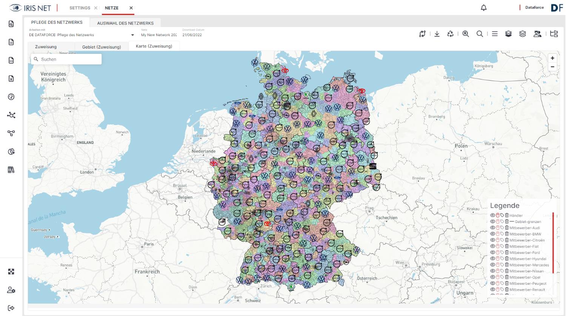This screenshot has height=316, width=566.
Task: Delete the Händler legend entry
Action: 507,215
